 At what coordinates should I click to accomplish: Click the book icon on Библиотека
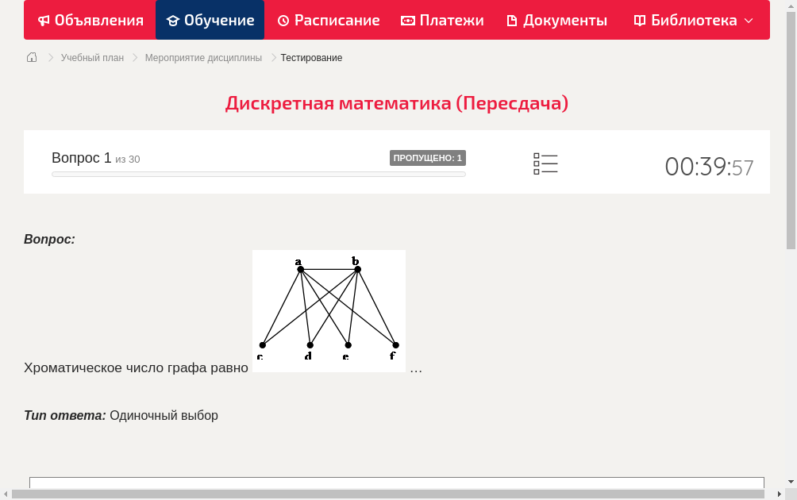tap(639, 20)
